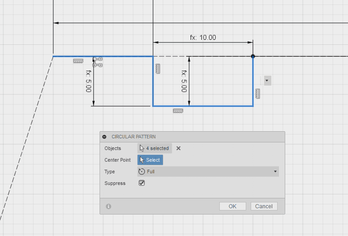Image resolution: width=348 pixels, height=236 pixels.
Task: Clear the Objects selection with the X
Action: pos(178,148)
